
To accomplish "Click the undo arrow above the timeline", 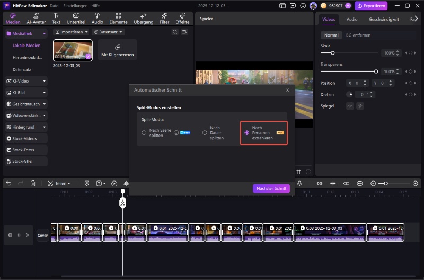I will coord(8,183).
